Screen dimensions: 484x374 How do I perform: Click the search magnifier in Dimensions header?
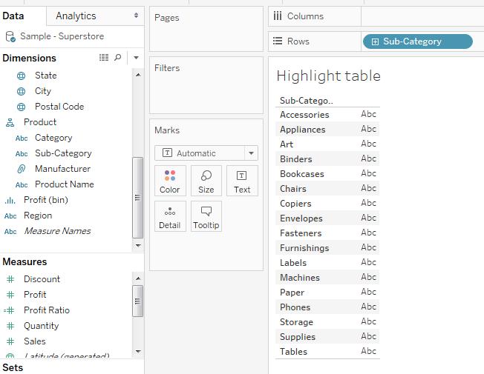(117, 58)
